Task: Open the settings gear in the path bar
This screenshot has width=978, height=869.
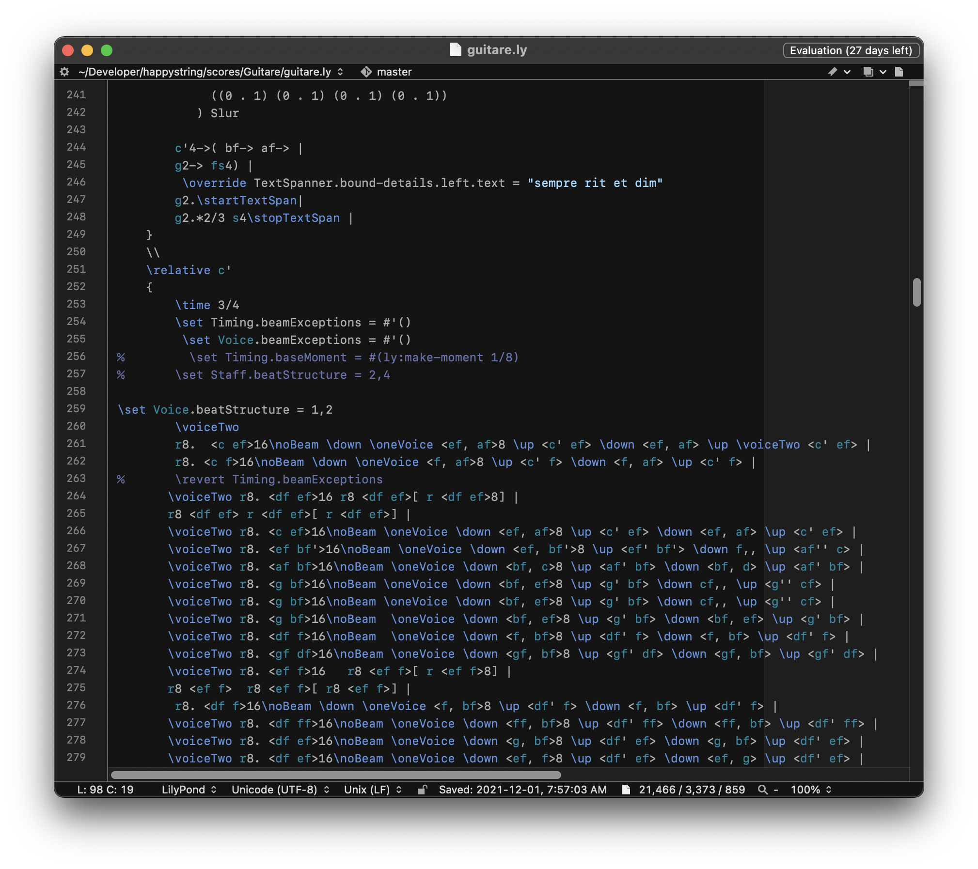Action: pos(64,71)
